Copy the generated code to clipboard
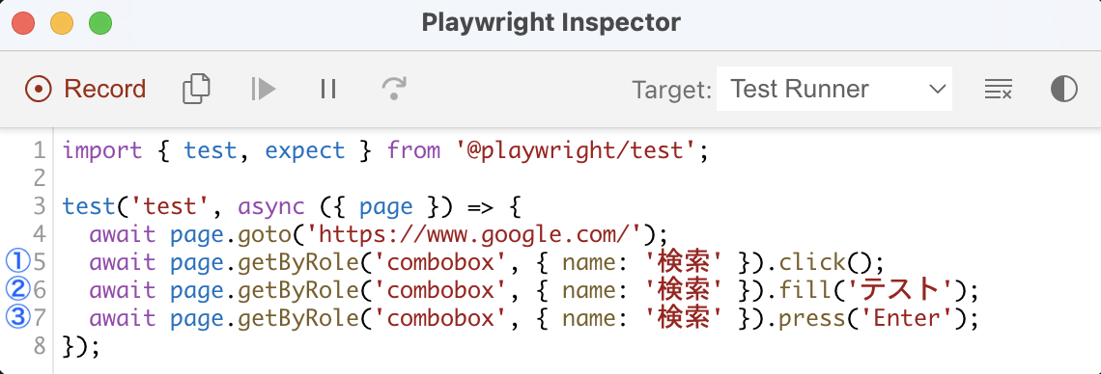Screen dimensions: 1101x374 [x=197, y=89]
